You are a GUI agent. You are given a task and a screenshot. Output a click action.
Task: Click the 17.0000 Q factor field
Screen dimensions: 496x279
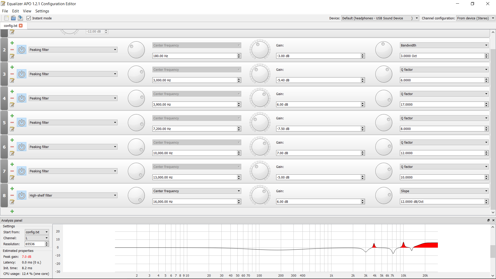coord(444,104)
